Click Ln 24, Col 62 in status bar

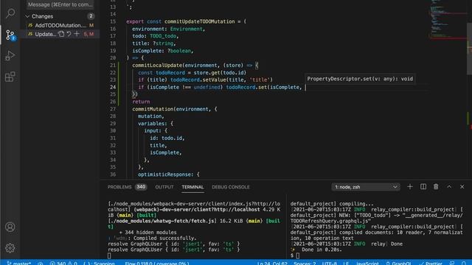coord(272,263)
